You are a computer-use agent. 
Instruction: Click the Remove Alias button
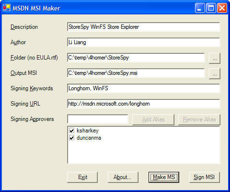click(x=199, y=120)
